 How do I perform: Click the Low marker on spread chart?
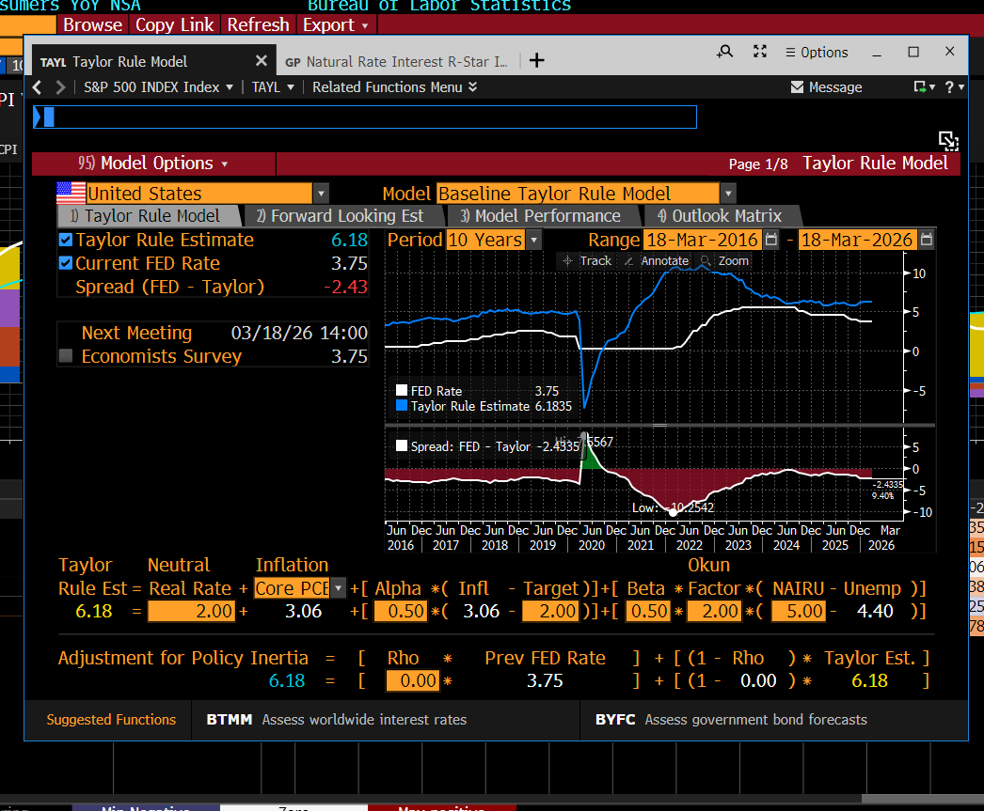coord(673,511)
